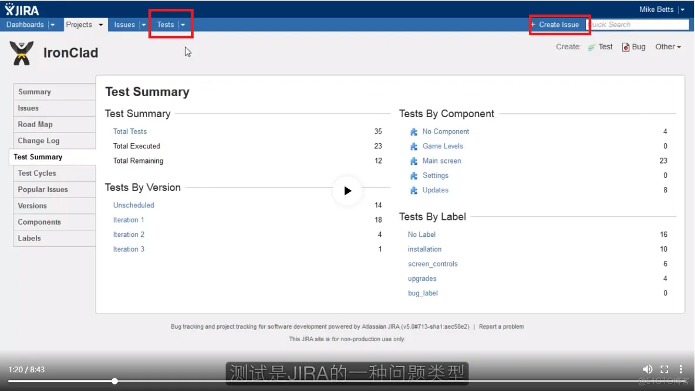Open the upgrades label link
Image resolution: width=695 pixels, height=391 pixels.
422,278
